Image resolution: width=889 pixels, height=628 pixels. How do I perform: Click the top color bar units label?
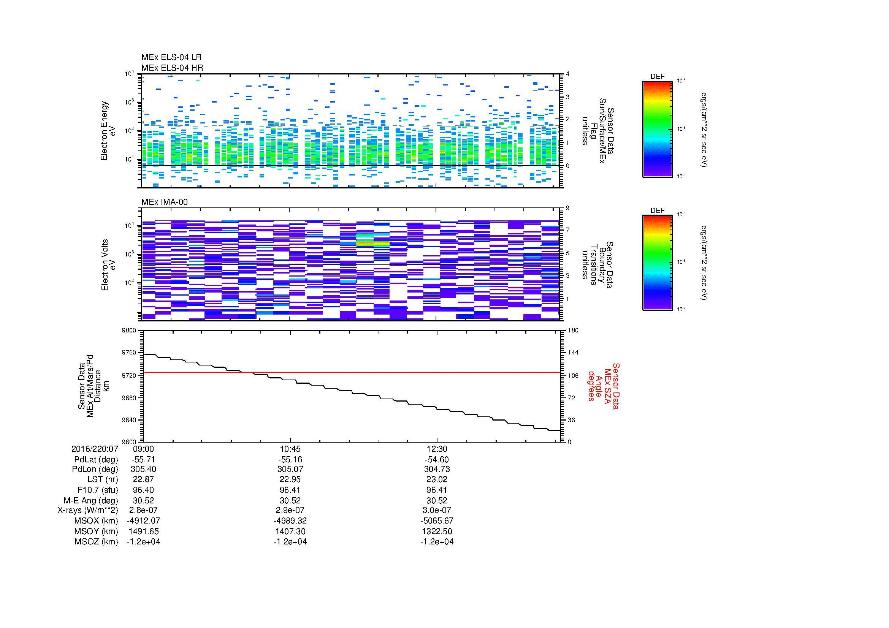pyautogui.click(x=704, y=129)
